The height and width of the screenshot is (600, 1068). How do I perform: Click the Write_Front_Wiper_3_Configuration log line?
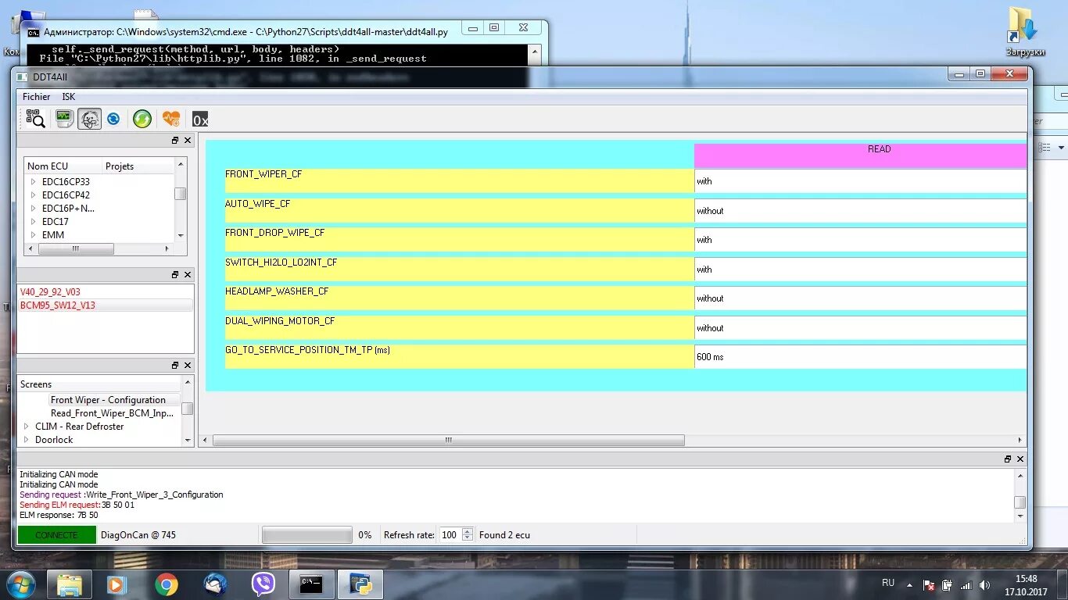click(121, 495)
